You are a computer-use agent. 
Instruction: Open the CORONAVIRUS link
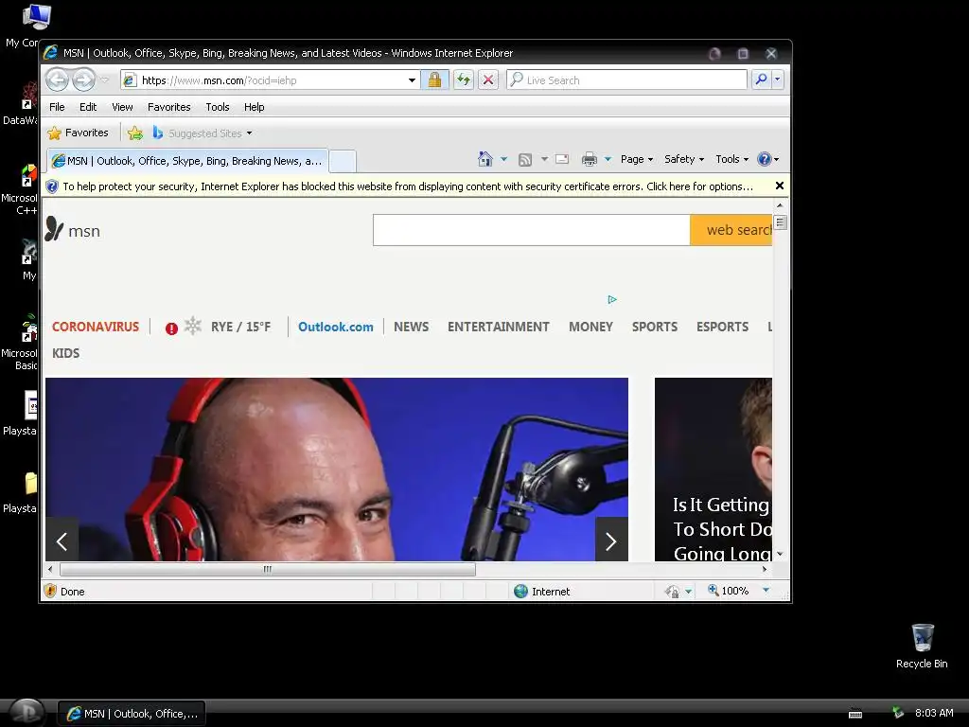(96, 327)
